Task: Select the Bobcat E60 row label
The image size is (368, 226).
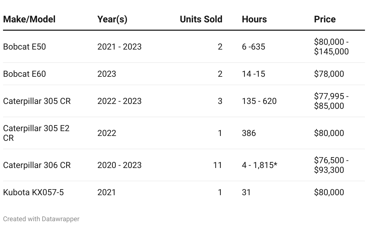Action: pyautogui.click(x=24, y=74)
